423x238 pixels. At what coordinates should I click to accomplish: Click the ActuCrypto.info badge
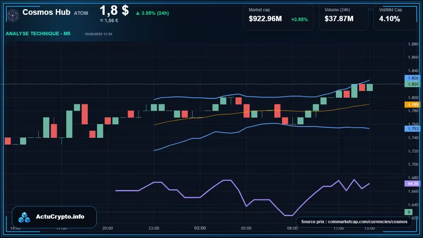54,217
